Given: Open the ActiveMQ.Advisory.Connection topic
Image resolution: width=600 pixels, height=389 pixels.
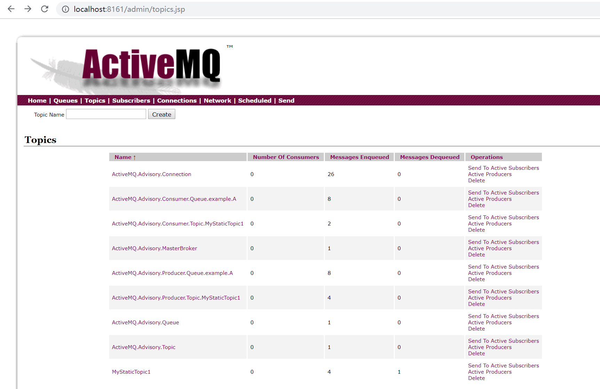Looking at the screenshot, I should [152, 174].
